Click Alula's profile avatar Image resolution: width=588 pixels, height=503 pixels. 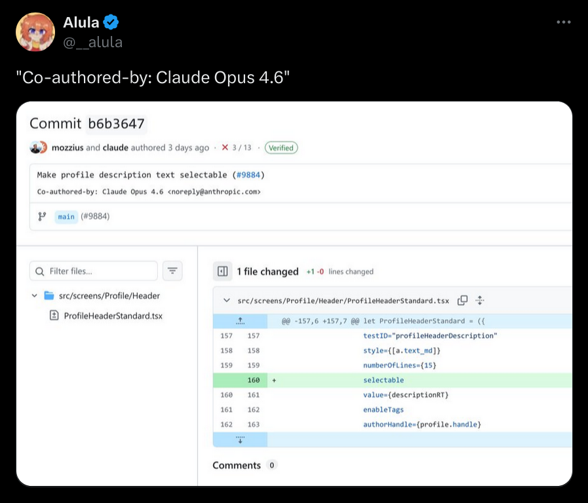[35, 32]
